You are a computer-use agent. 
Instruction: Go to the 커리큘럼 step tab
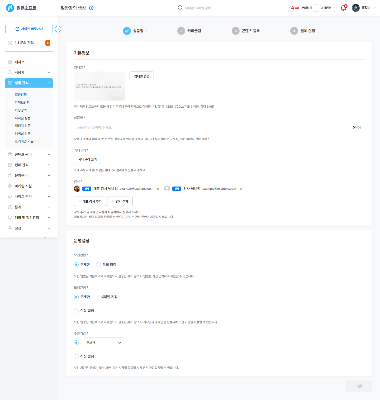tap(189, 31)
